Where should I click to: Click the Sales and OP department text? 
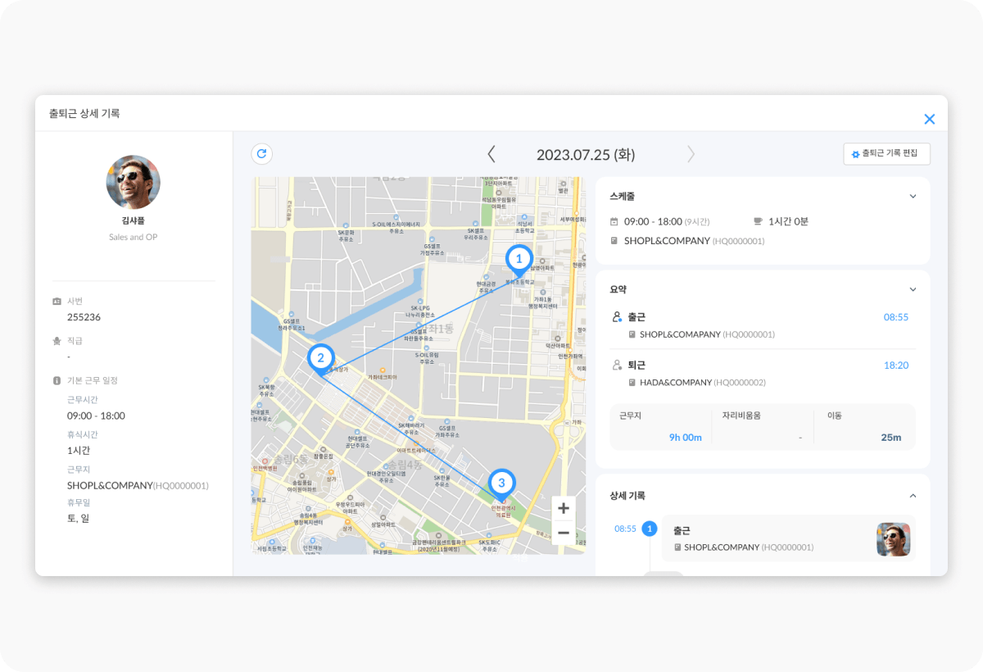(134, 237)
